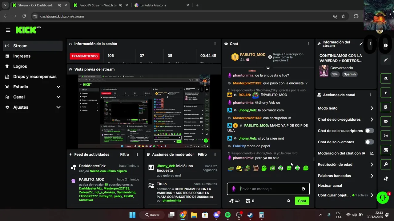Enable Chat de solo-emotes toggle
The image size is (394, 221).
click(x=369, y=142)
